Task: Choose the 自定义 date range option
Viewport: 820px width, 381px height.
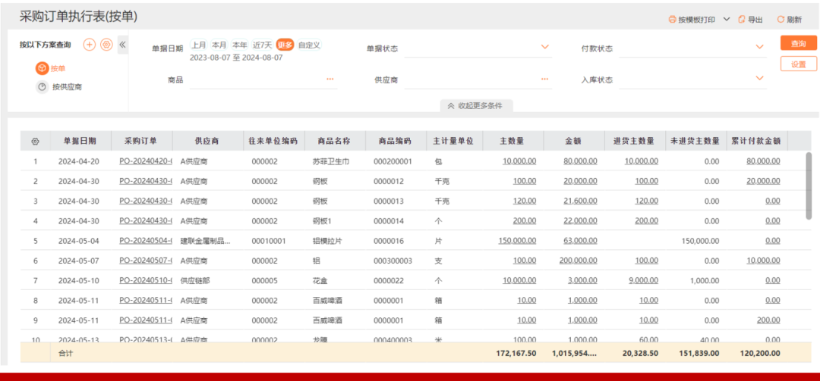Action: (x=309, y=45)
